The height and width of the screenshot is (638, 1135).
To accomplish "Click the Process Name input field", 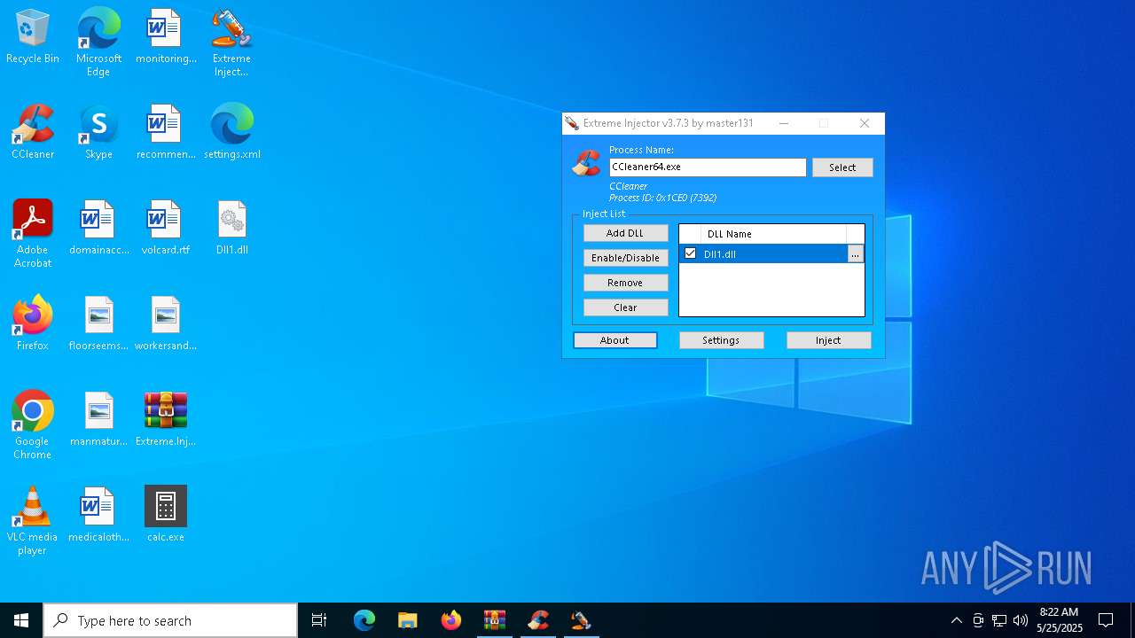I will [x=708, y=167].
